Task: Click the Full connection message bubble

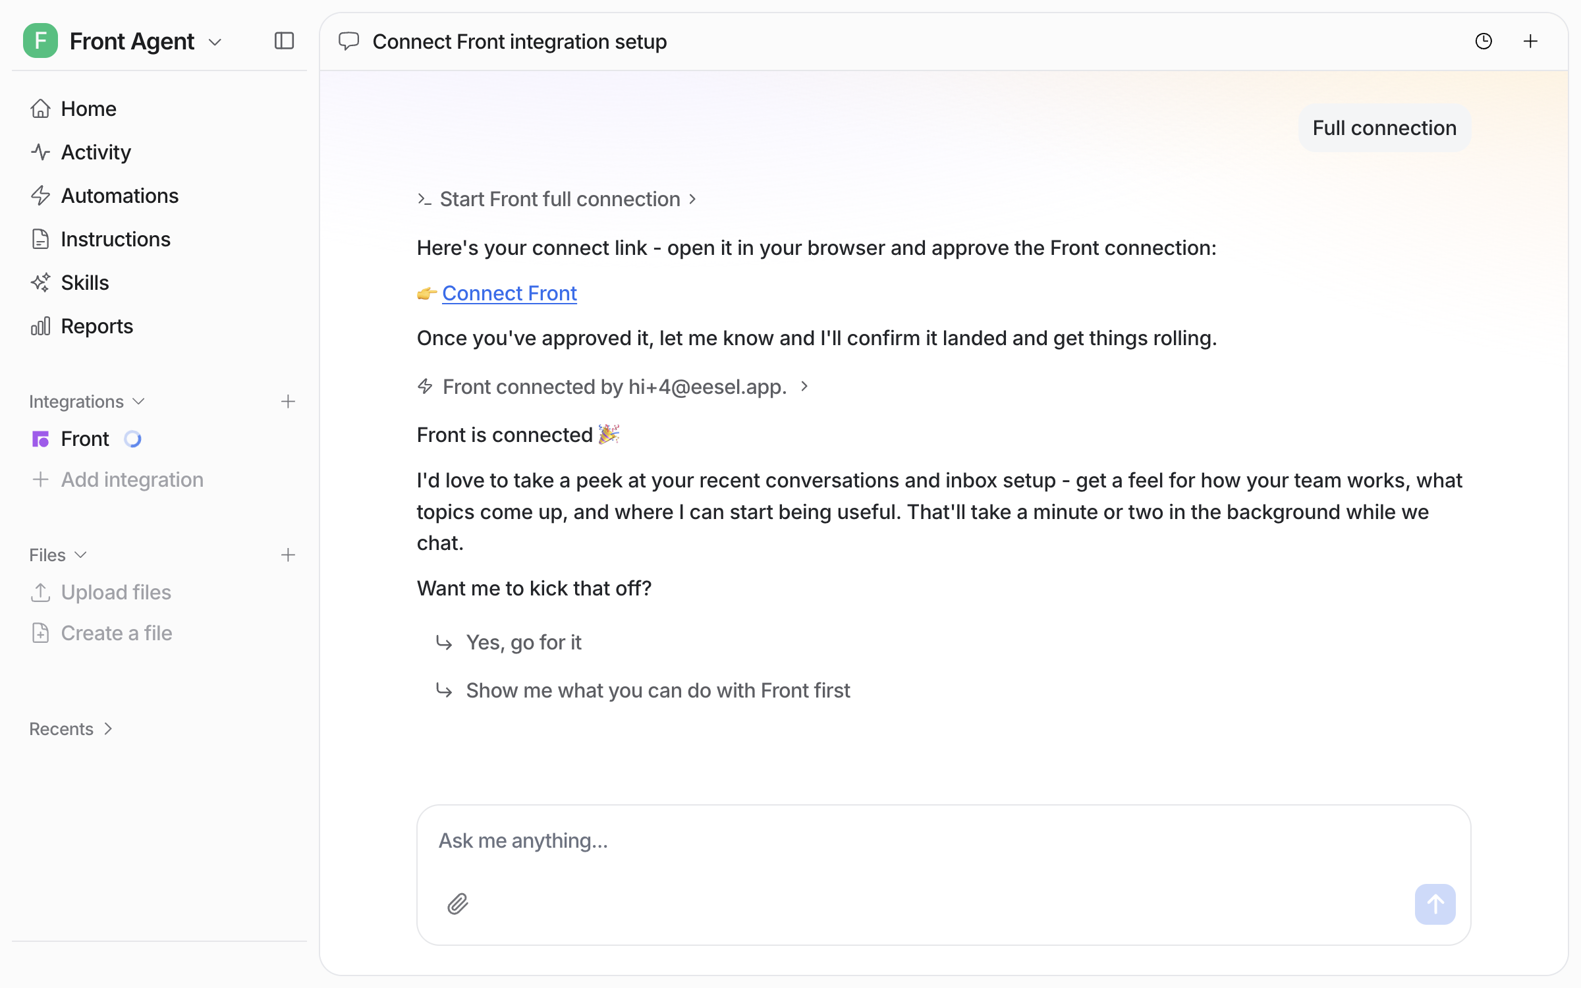Action: click(x=1385, y=128)
